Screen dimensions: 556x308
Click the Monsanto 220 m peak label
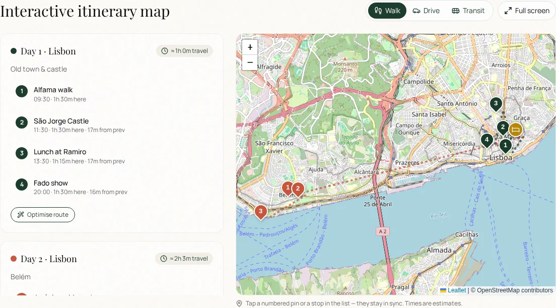[345, 67]
